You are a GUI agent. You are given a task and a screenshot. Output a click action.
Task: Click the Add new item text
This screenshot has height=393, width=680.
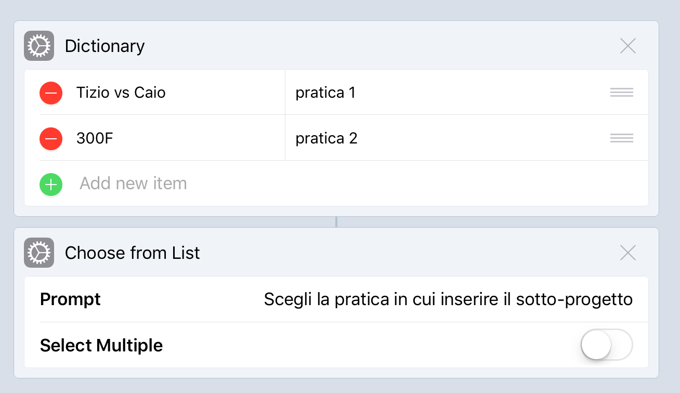point(133,184)
